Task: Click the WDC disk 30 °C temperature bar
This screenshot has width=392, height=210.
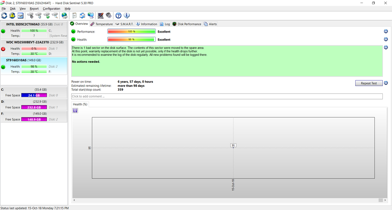Action: click(x=34, y=54)
